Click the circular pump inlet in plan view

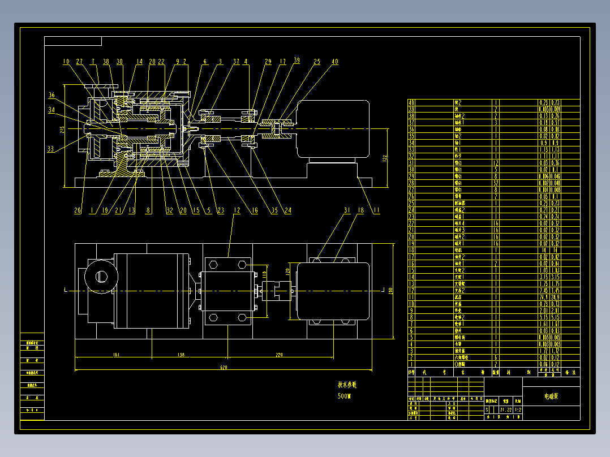point(101,277)
